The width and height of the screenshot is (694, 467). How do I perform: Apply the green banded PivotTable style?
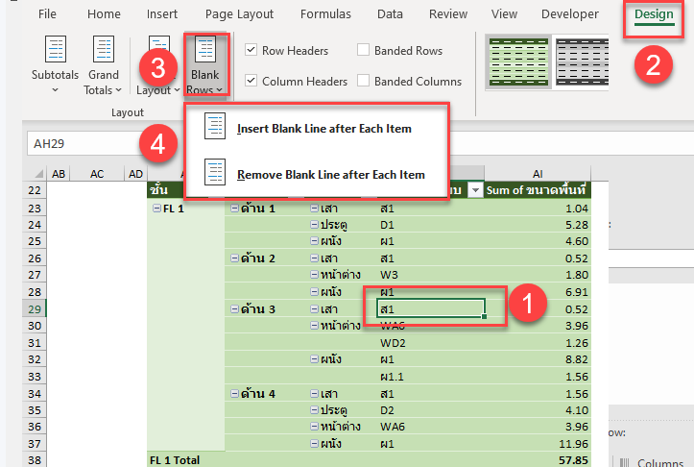515,62
